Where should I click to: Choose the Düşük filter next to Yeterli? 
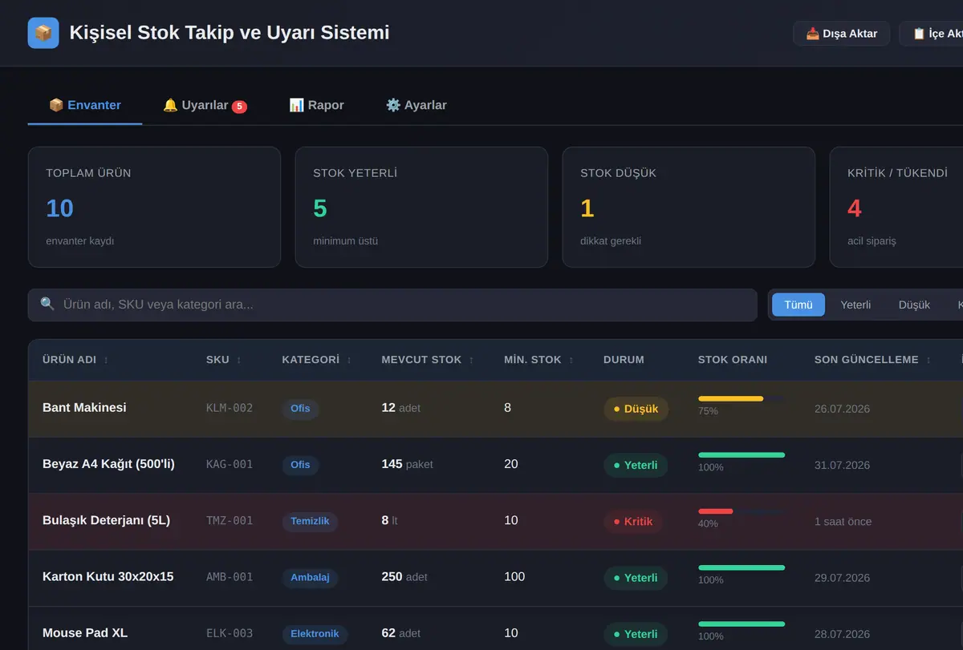click(914, 305)
